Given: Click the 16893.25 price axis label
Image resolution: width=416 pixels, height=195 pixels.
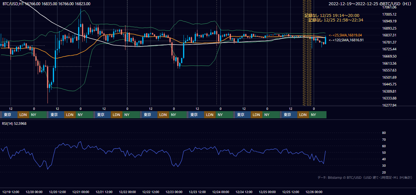Looking at the screenshot, I should (389, 28).
